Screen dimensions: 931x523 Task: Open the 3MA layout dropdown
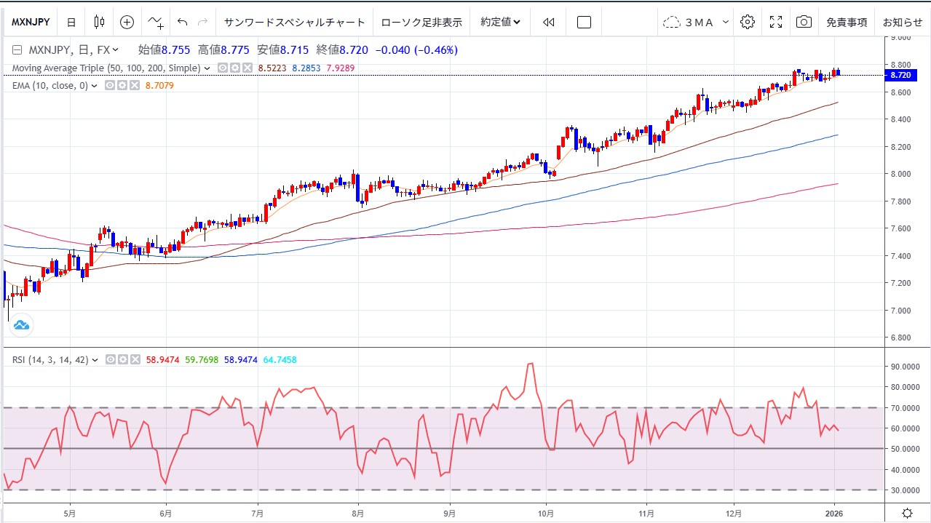click(x=695, y=22)
